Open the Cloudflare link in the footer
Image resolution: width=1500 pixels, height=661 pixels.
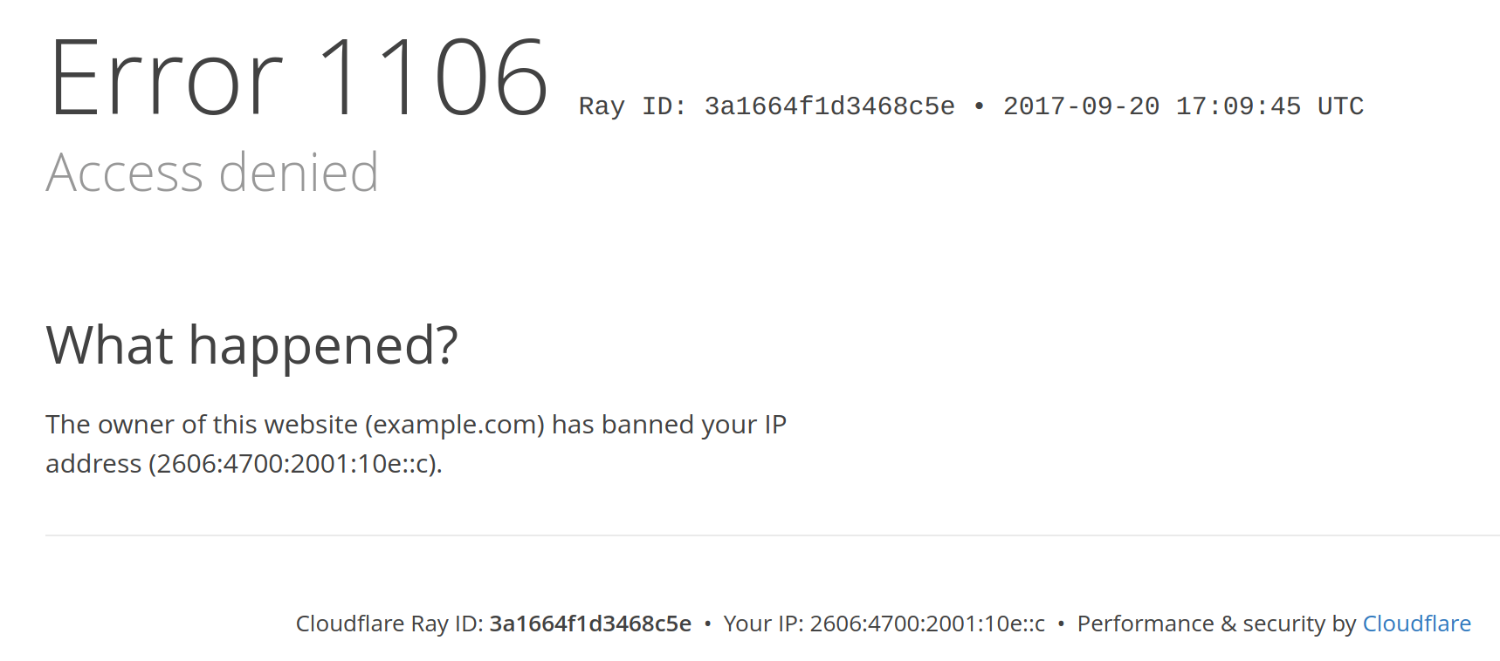pos(1416,624)
